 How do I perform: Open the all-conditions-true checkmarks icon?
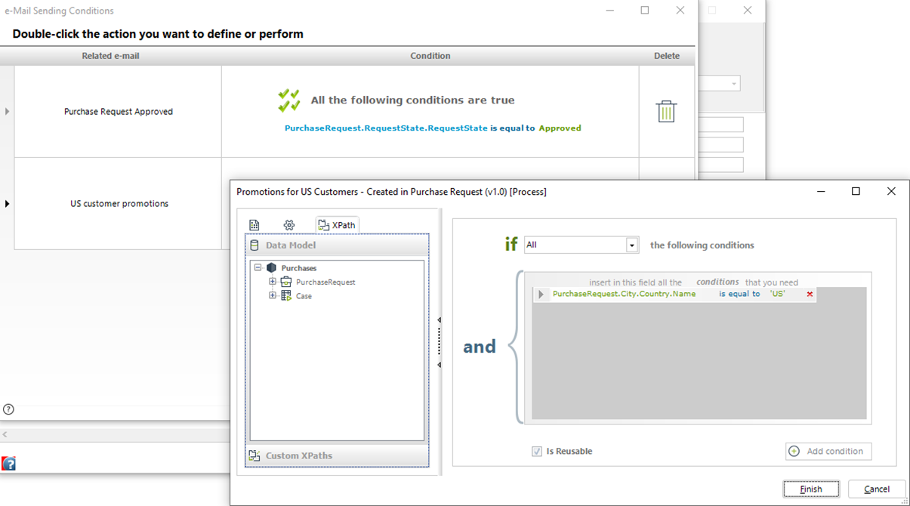(x=289, y=100)
